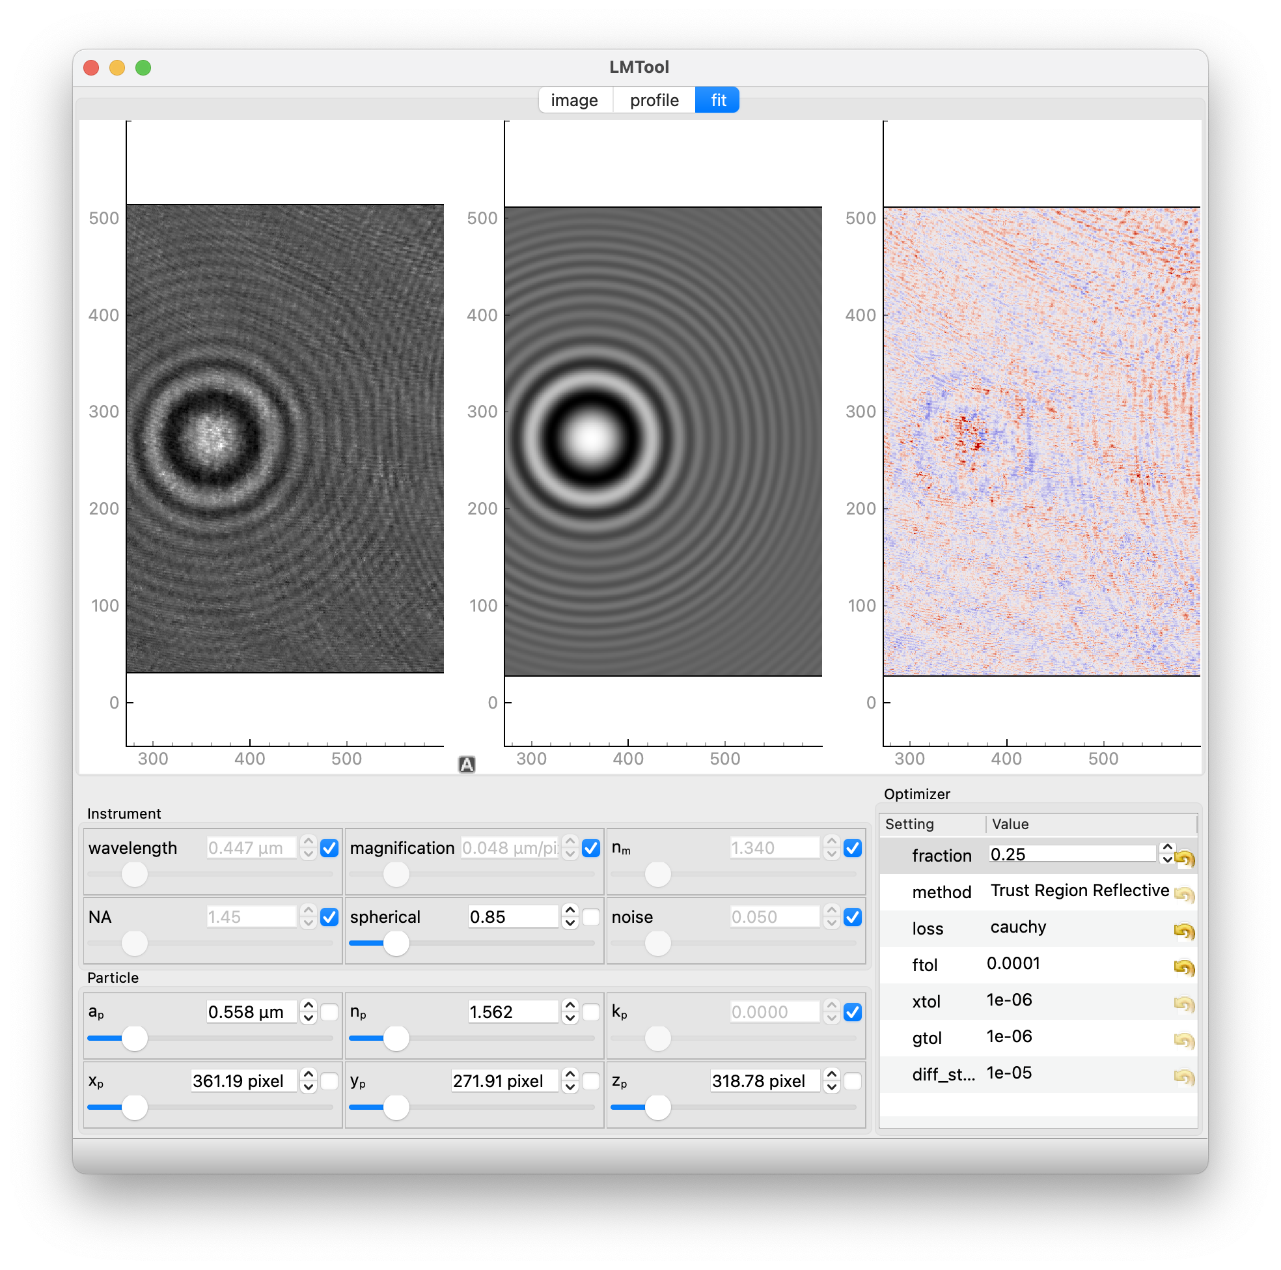The height and width of the screenshot is (1270, 1281).
Task: Click the fraction value stepper arrows
Action: point(1167,853)
